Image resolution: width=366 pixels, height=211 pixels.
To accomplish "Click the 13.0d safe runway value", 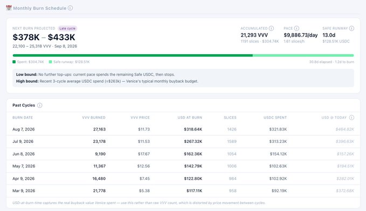I will click(329, 35).
